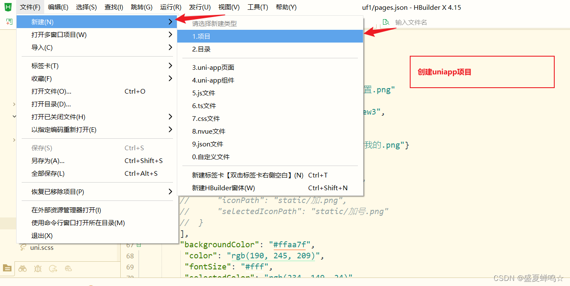This screenshot has height=286, width=570.
Task: Choose 使用命令行窗口打开所在目录(M) entry
Action: 97,223
